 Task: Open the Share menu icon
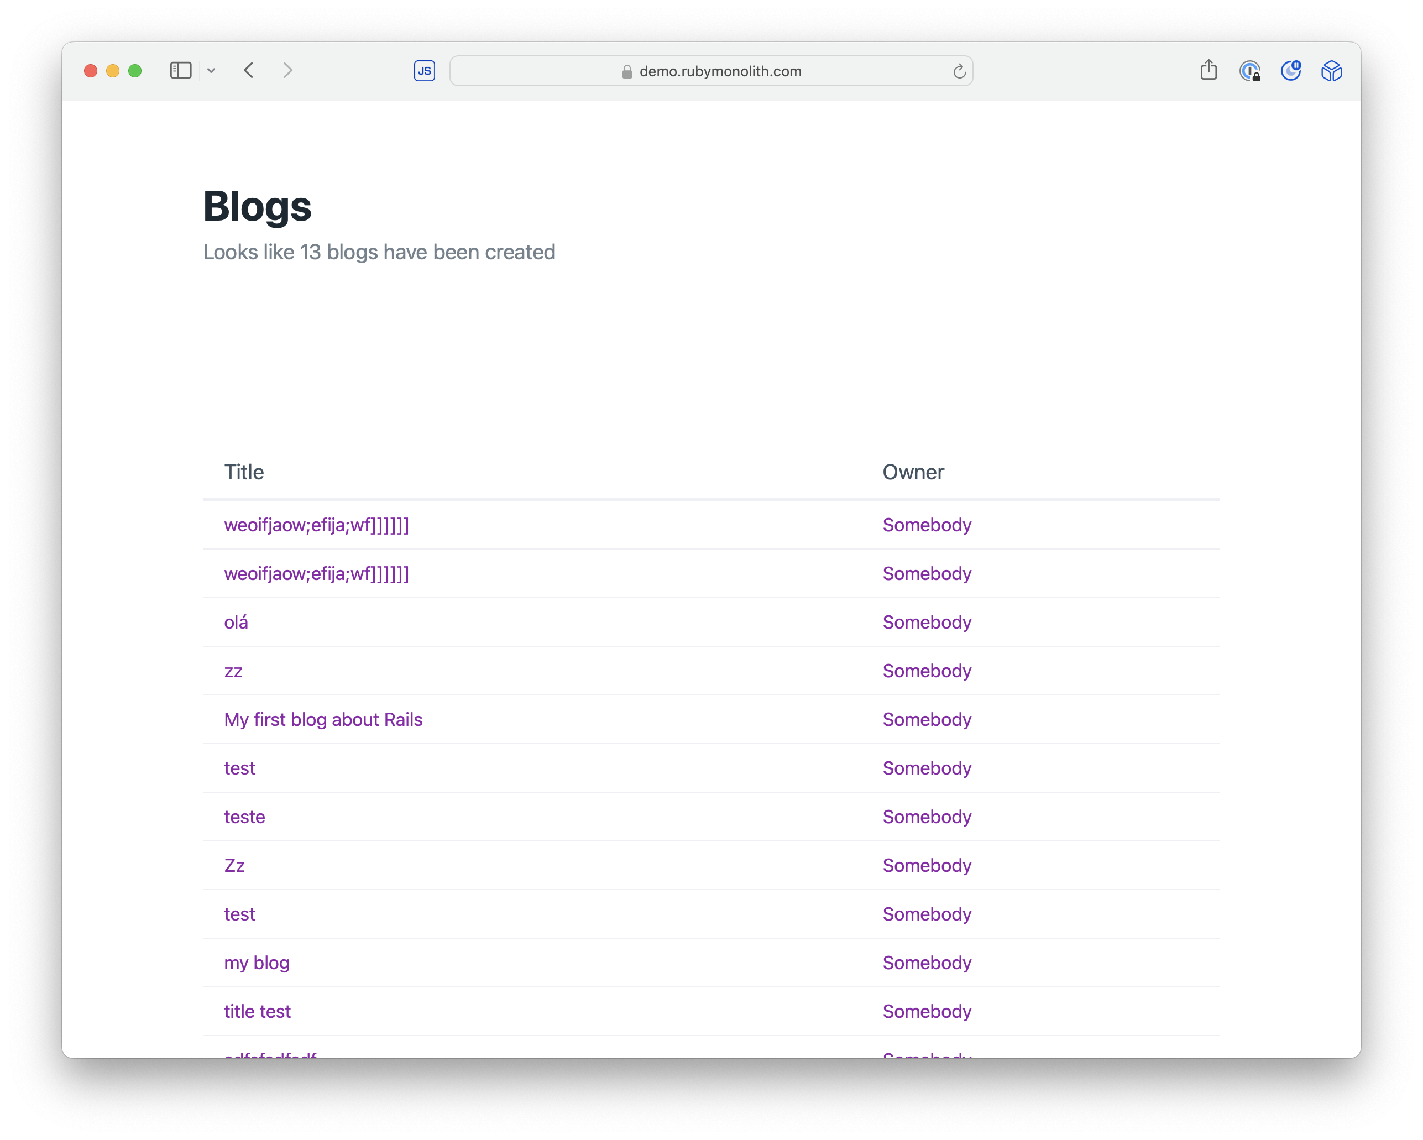click(1208, 70)
